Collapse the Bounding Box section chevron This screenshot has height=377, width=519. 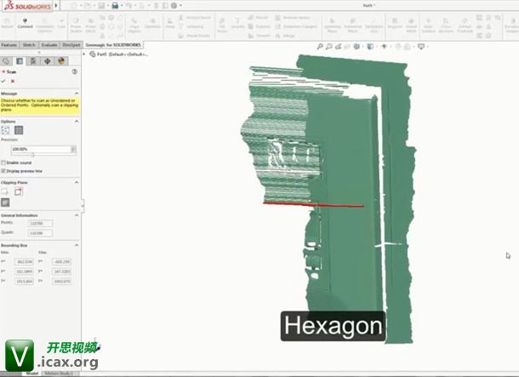(77, 245)
